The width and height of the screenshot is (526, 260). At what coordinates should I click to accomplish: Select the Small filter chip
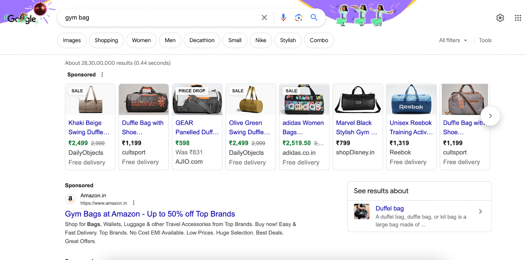click(235, 40)
